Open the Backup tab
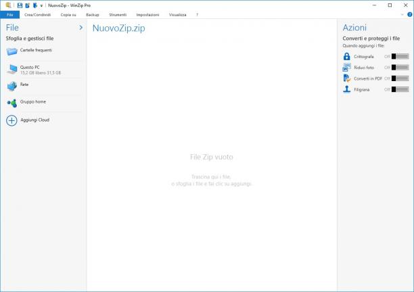Viewport: 414px width, 292px height. [93, 15]
